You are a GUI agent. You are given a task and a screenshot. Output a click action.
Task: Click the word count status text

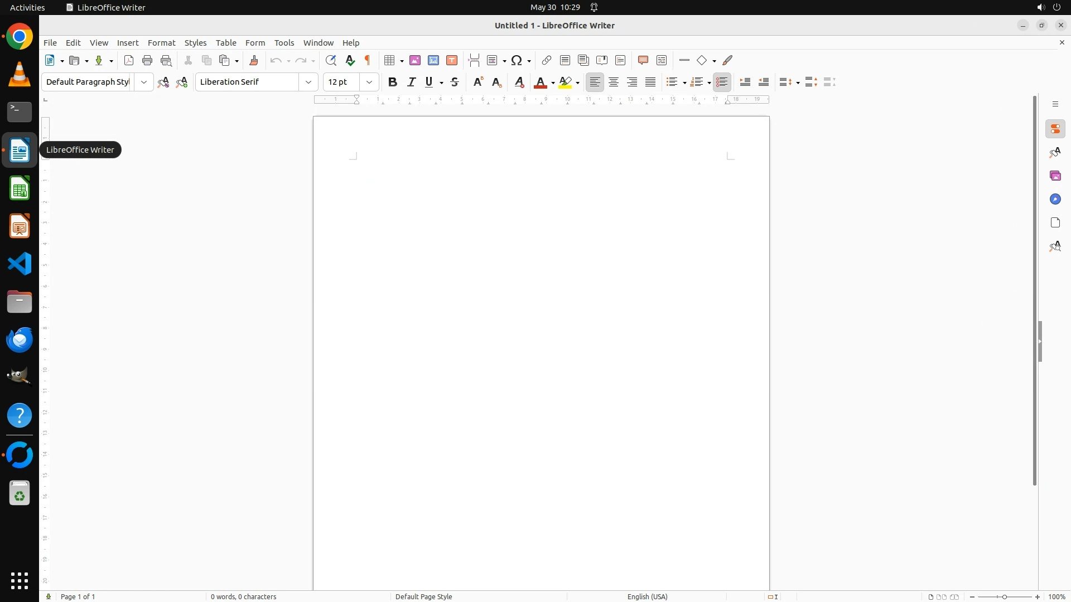pos(244,596)
